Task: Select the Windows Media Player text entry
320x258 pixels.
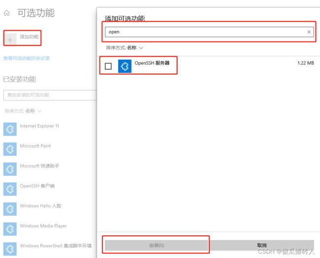Action: point(43,226)
